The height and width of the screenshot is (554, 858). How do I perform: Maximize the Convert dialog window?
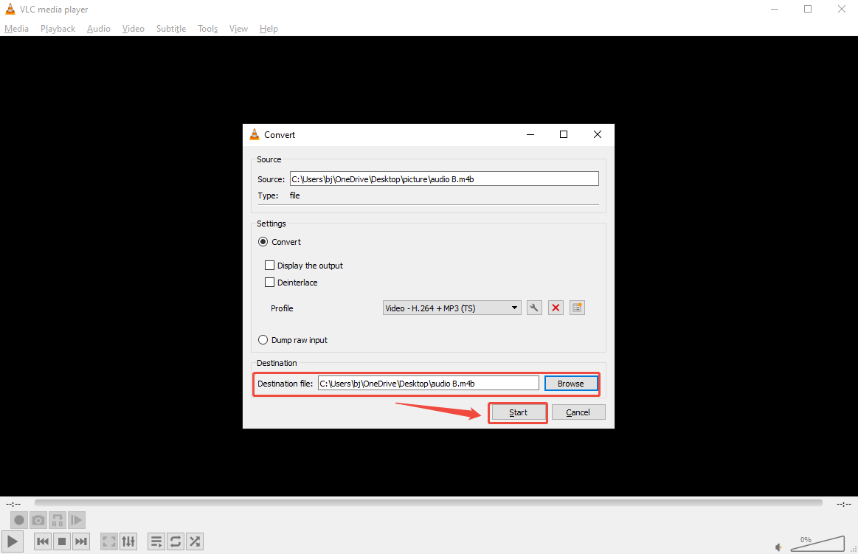[564, 134]
